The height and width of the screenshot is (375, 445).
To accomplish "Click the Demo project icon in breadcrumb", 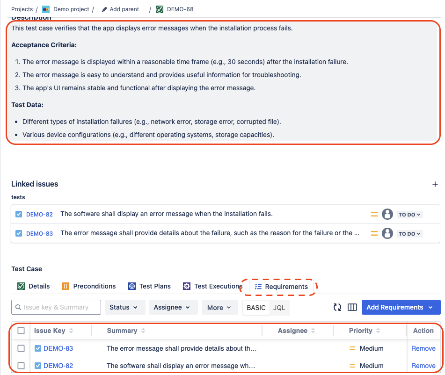I will pos(46,9).
